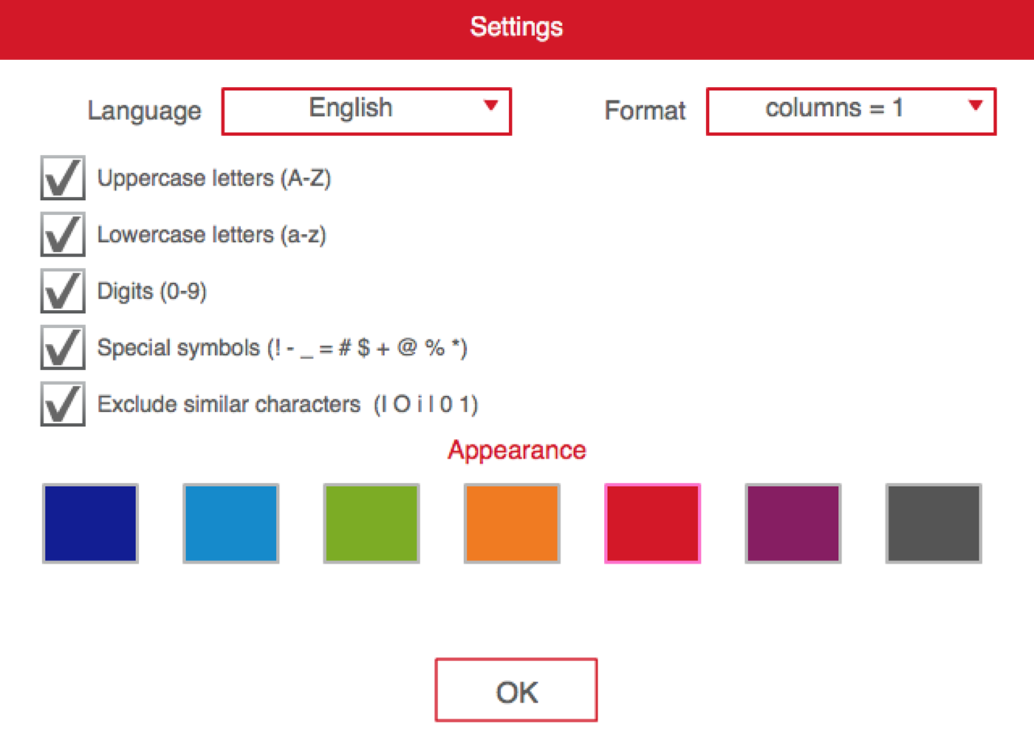Open the Language dropdown showing English

click(366, 111)
